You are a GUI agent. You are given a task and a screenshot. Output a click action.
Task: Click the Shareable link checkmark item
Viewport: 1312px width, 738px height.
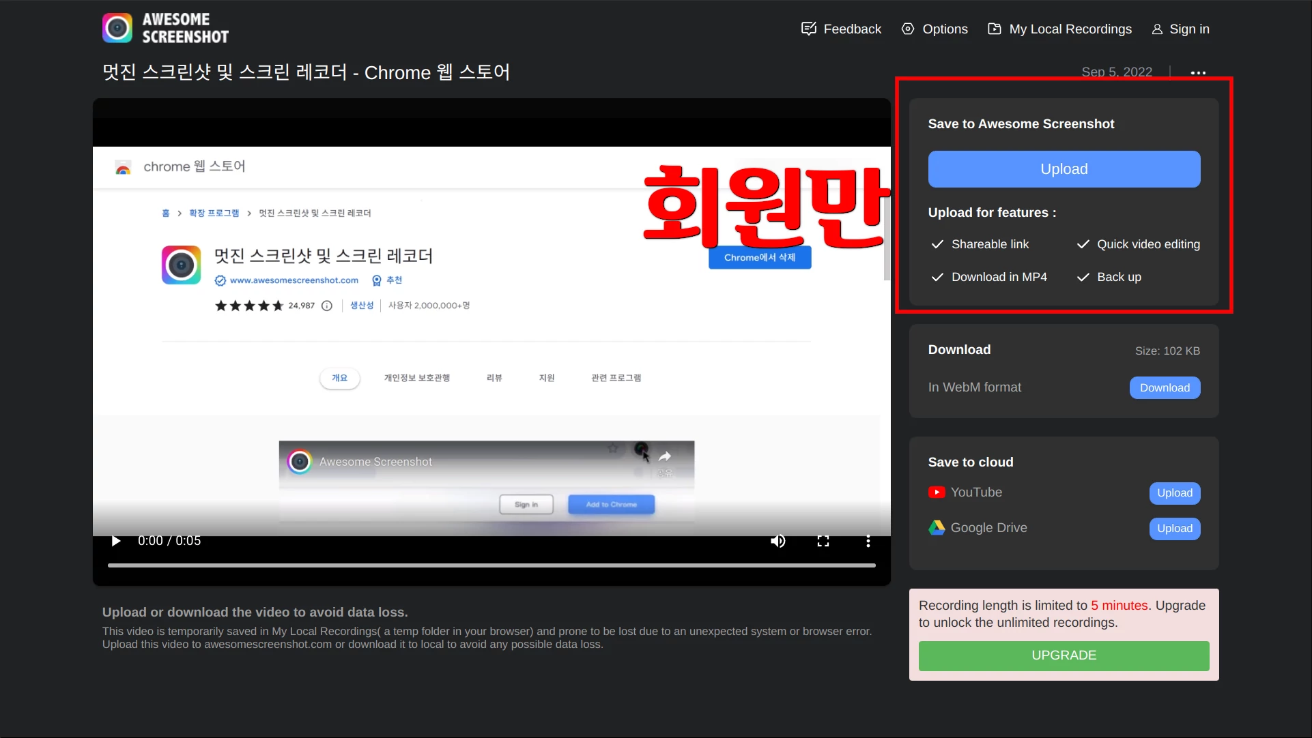coord(980,244)
